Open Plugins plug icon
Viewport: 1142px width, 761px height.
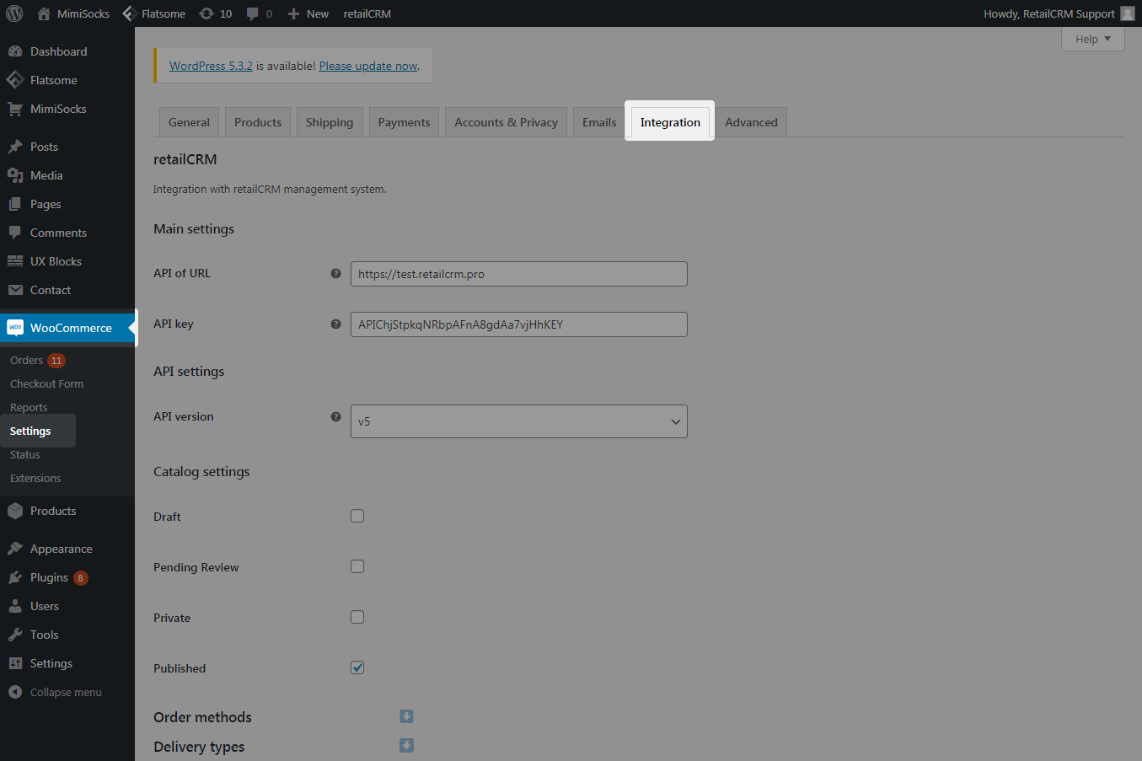15,577
